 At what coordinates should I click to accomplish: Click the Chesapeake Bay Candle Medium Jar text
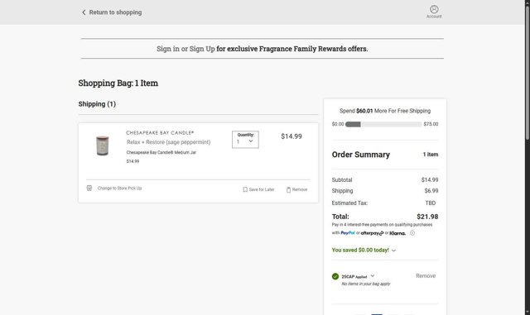pos(161,153)
